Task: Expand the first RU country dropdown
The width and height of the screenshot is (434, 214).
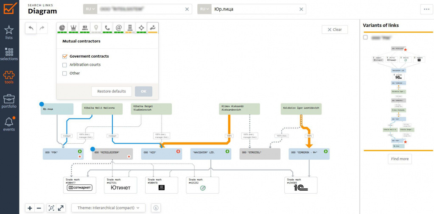Action: tap(90, 9)
